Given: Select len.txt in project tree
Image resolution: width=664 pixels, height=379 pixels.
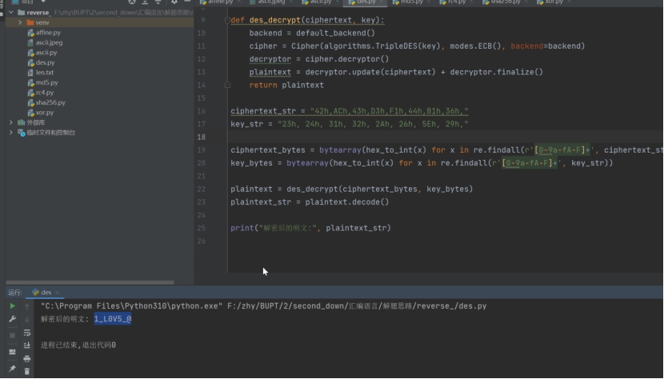Looking at the screenshot, I should point(45,73).
